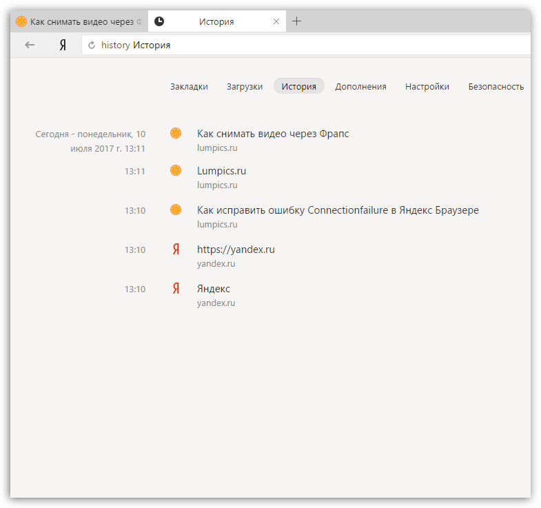The image size is (541, 508).
Task: Open a new tab with plus button
Action: [x=297, y=21]
